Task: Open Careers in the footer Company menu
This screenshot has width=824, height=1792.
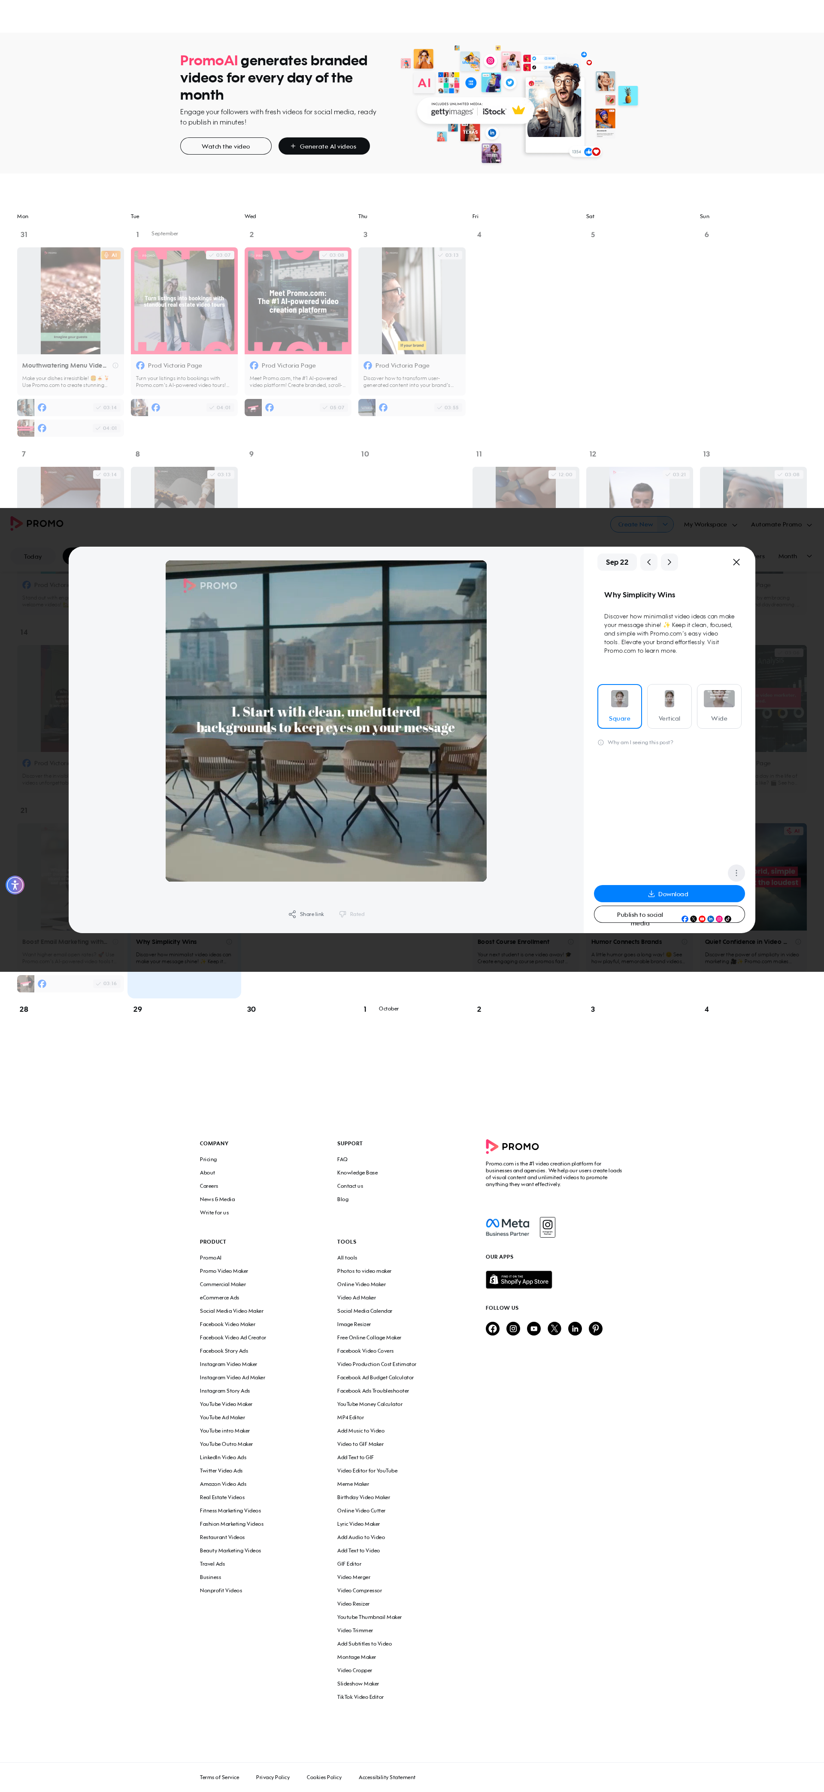Action: 209,1186
